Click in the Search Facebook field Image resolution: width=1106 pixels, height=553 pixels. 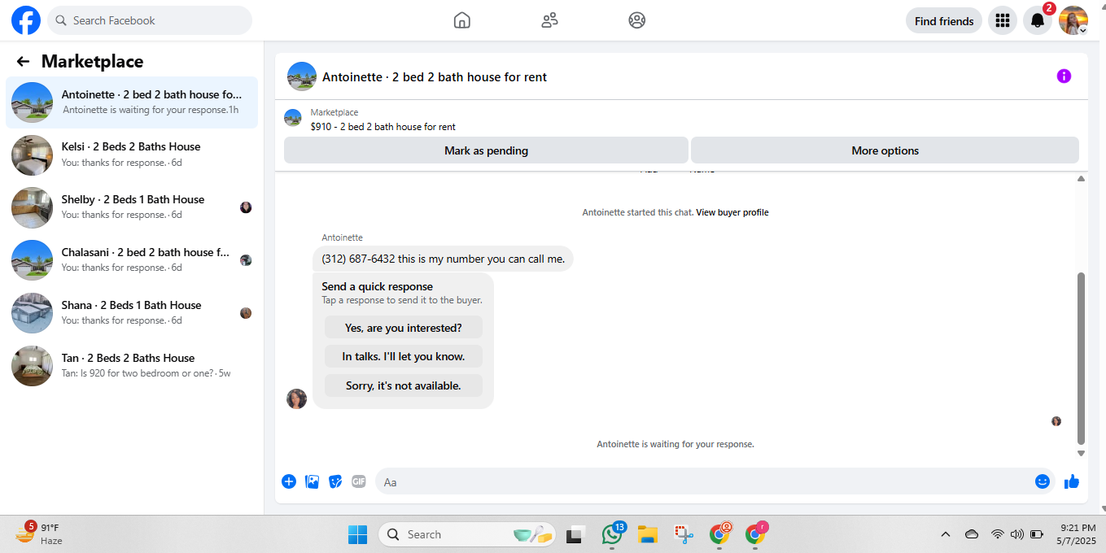[x=150, y=20]
